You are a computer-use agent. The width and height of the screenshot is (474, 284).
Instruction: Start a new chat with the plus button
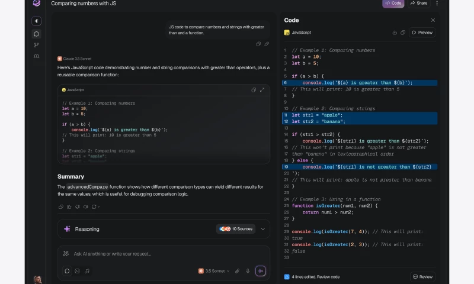pyautogui.click(x=36, y=21)
